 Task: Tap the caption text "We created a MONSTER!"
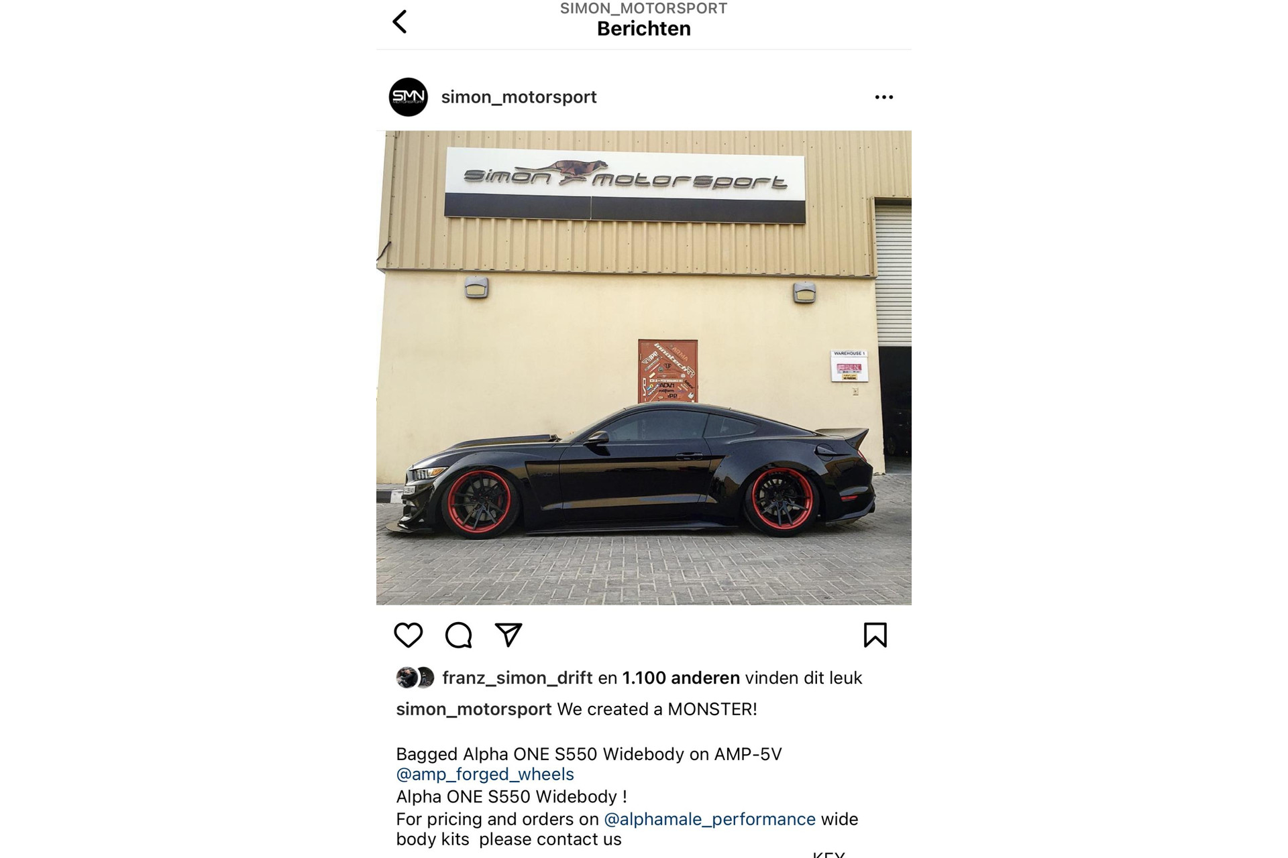pos(657,709)
